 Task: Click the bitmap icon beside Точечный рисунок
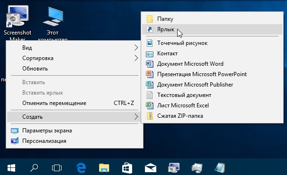[x=150, y=43]
